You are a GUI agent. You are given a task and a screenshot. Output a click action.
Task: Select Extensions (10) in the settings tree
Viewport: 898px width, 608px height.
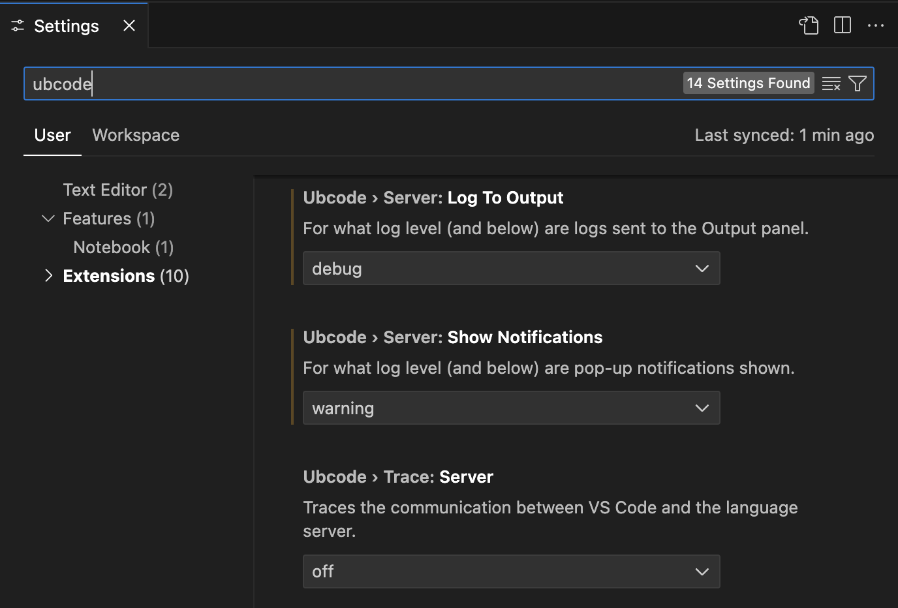[126, 276]
